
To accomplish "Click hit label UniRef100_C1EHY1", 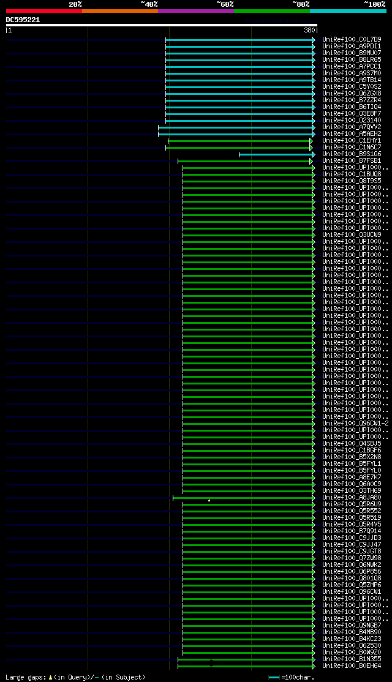I will click(x=352, y=141).
